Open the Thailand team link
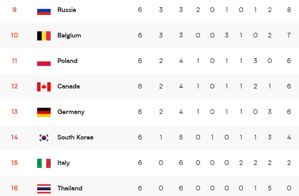 70,188
